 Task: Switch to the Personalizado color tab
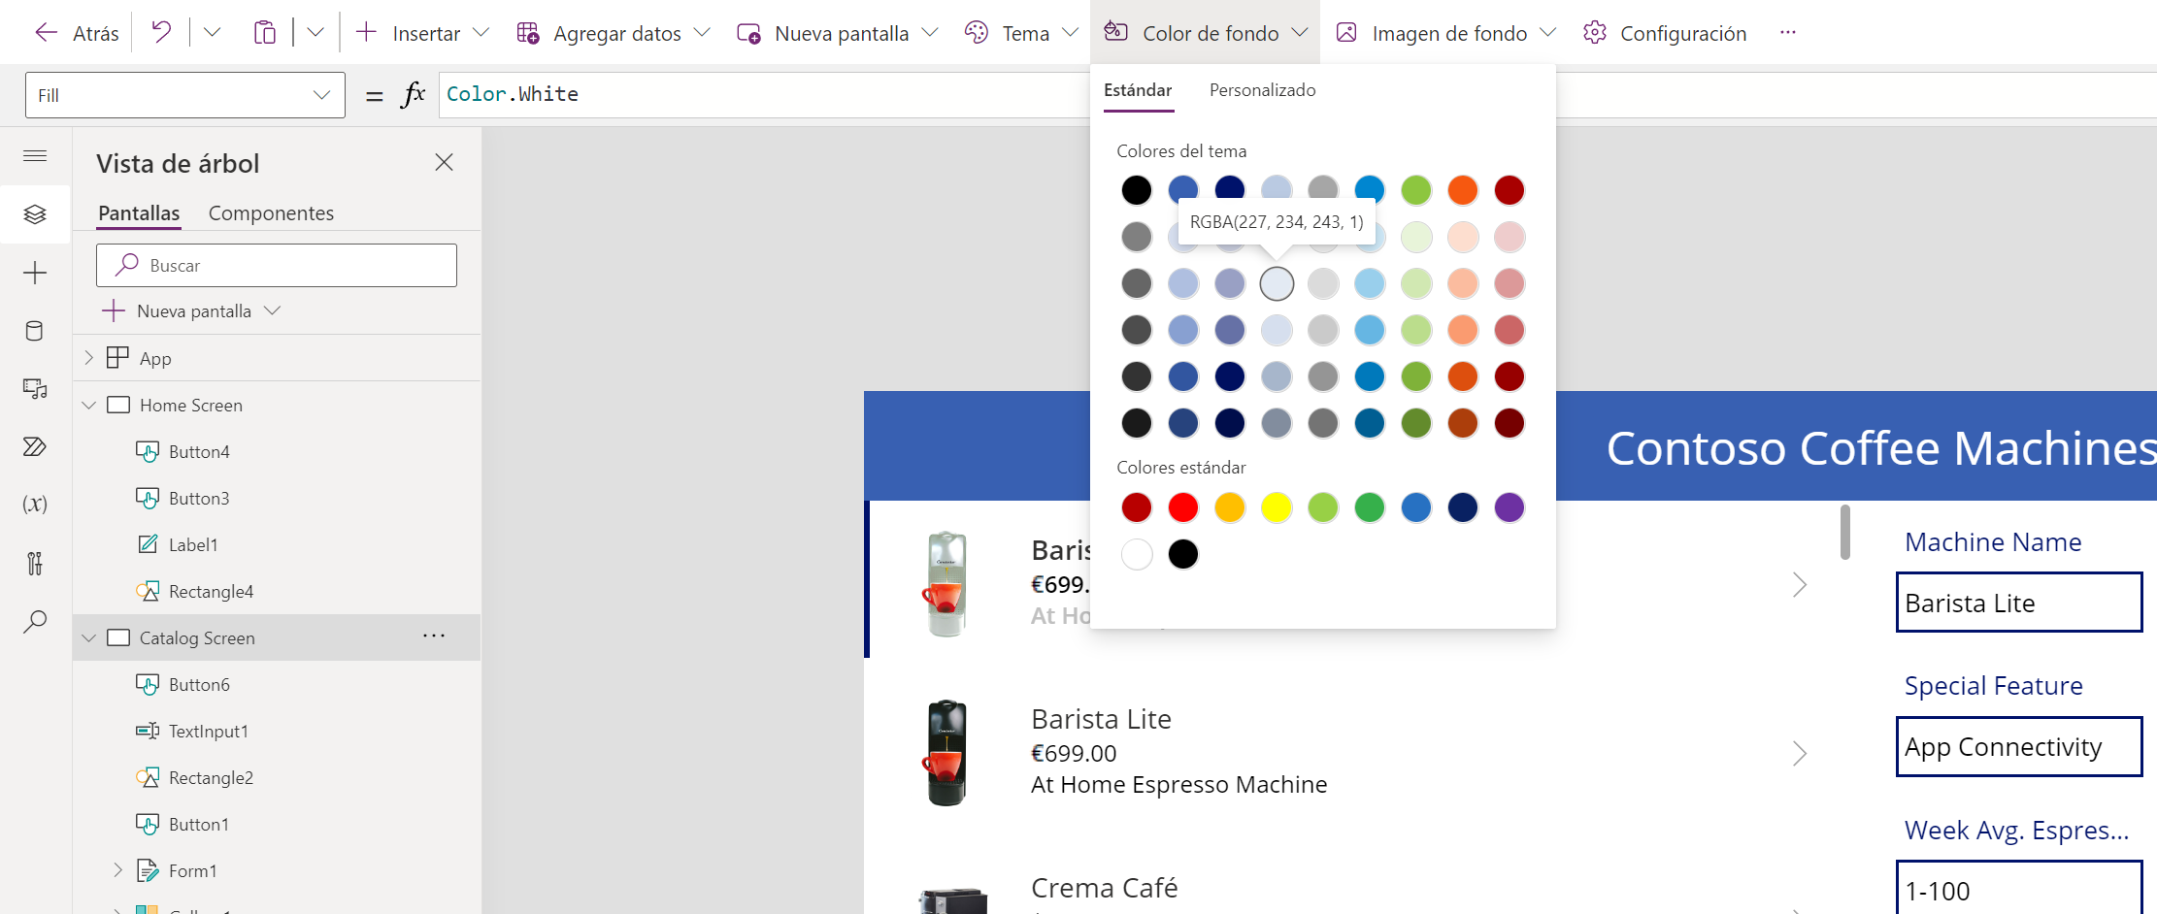coord(1262,90)
